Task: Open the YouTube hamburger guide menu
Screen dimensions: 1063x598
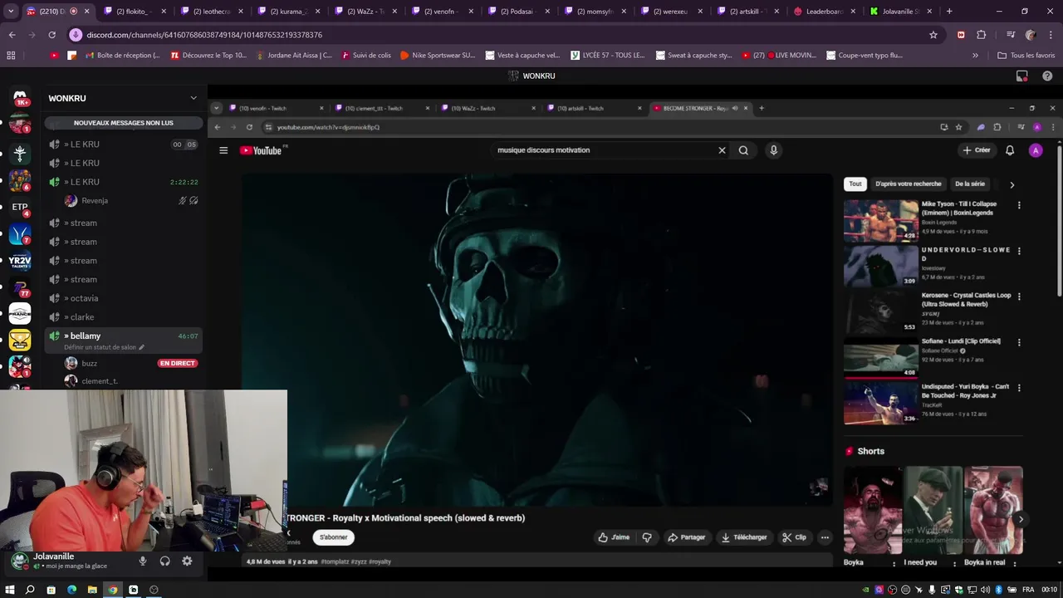Action: point(223,150)
